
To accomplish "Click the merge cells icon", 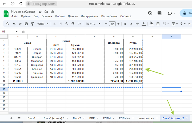I will pos(164,24).
